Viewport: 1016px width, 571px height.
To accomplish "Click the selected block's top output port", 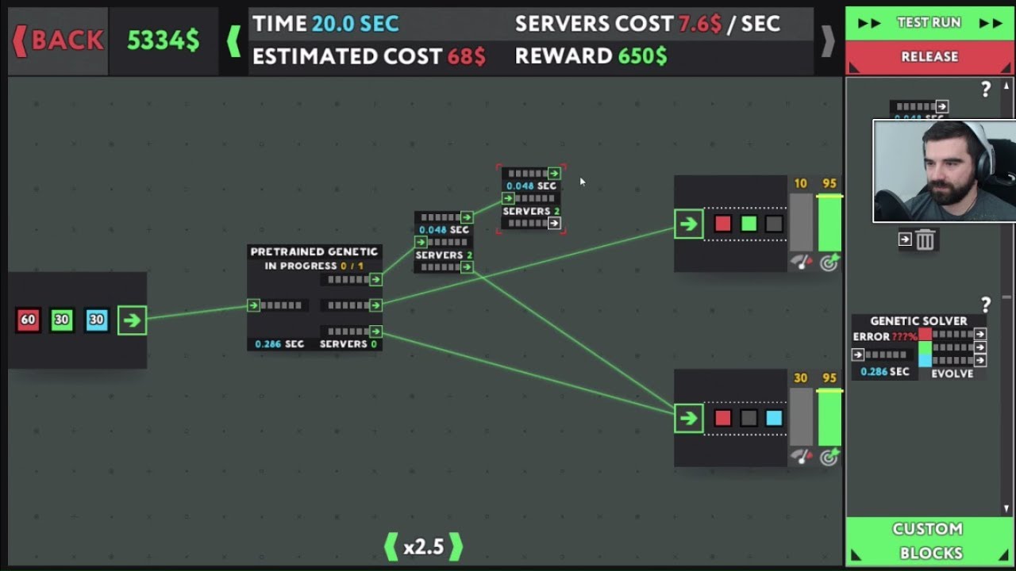I will (554, 174).
